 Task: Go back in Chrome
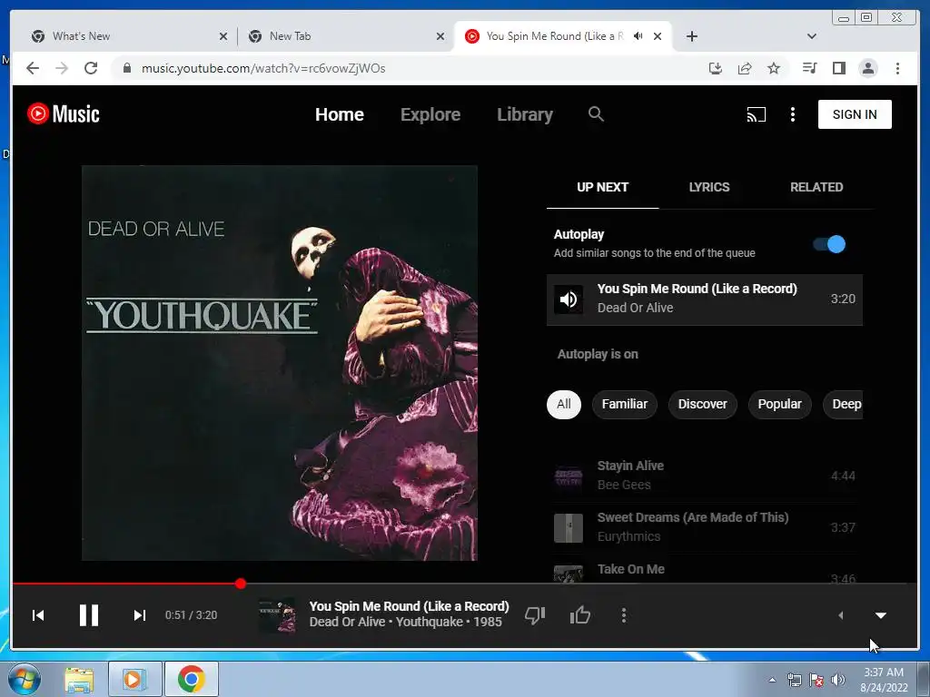pyautogui.click(x=33, y=68)
